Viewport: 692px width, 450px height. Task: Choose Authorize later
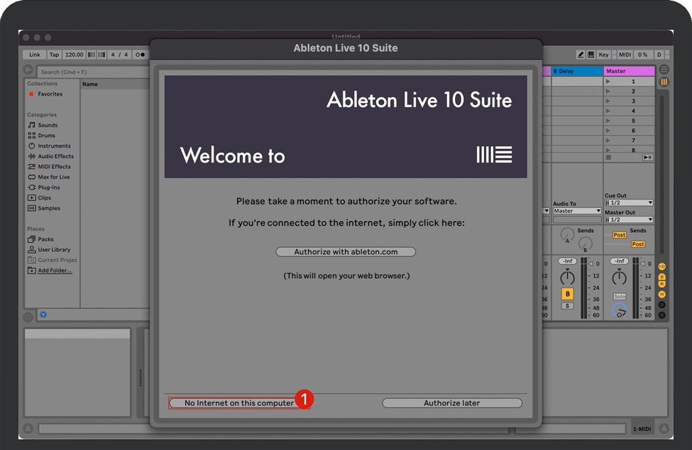[451, 403]
